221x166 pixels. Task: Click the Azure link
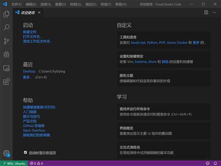tap(171, 43)
